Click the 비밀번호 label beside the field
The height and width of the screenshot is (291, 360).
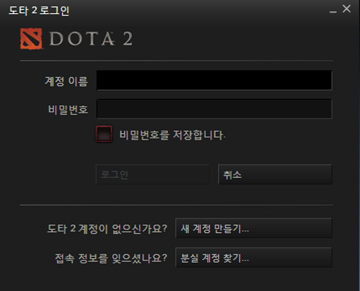tap(68, 110)
